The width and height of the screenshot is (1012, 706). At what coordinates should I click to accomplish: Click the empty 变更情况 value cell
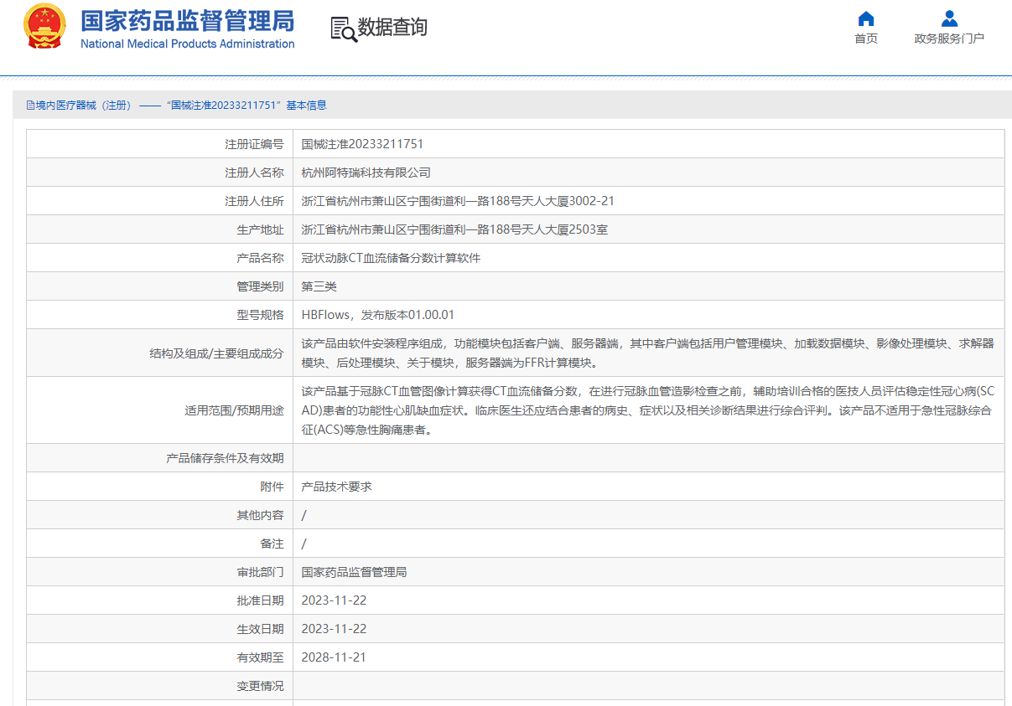pos(647,686)
